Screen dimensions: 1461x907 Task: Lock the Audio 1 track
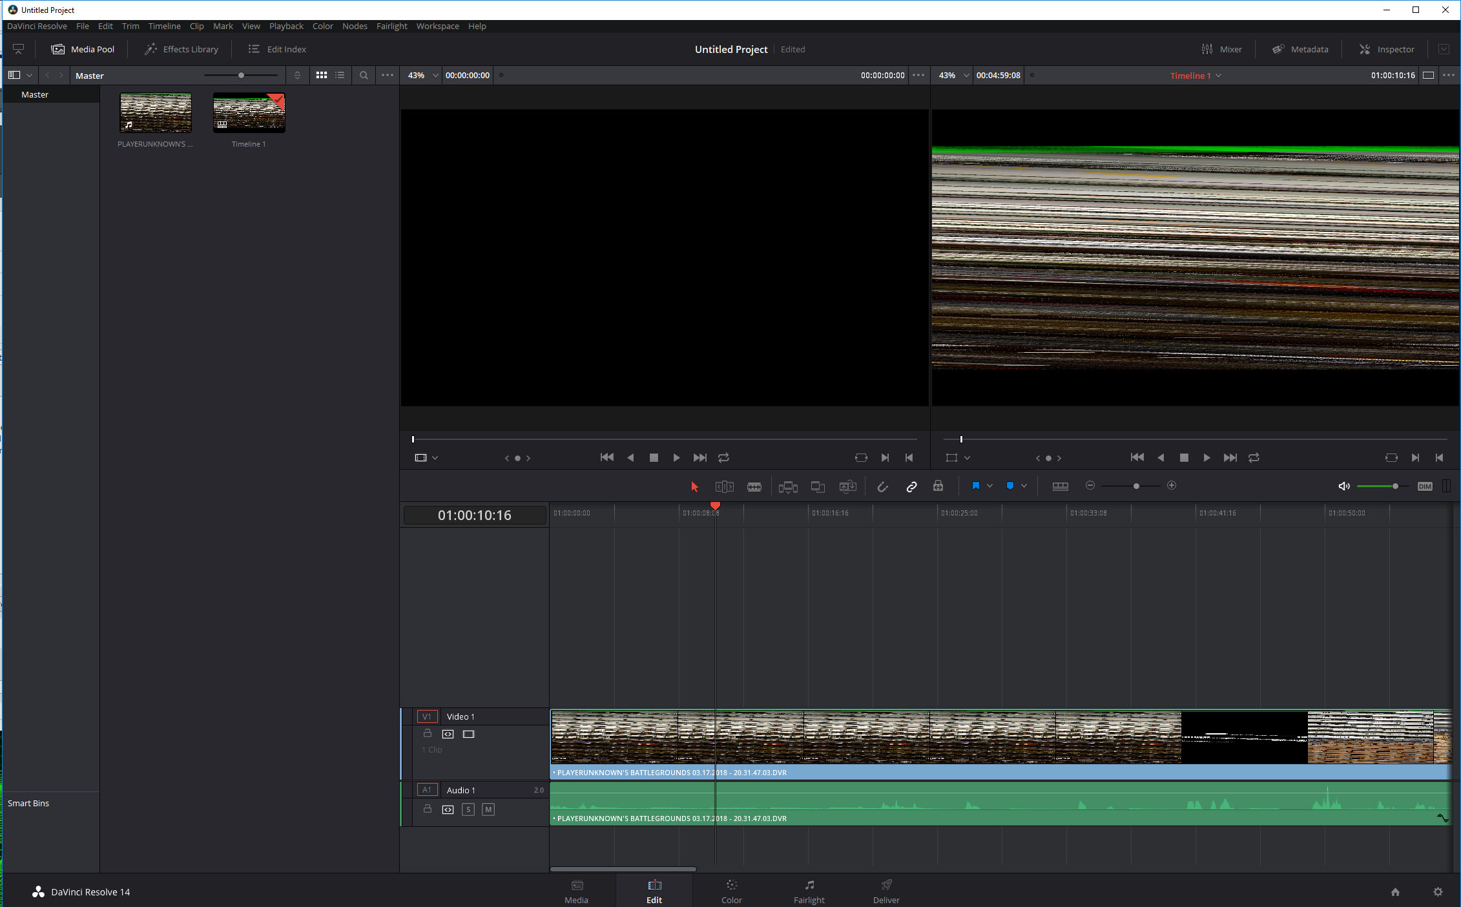coord(427,809)
